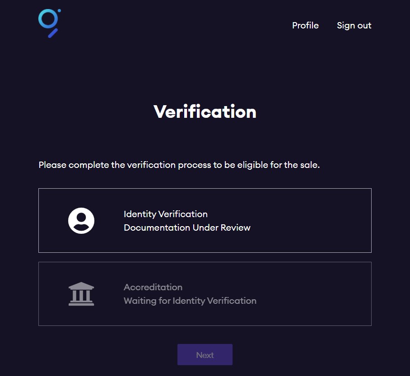Click the diagonal slash of the logo
Viewport: 410px width, 376px height.
tap(53, 33)
